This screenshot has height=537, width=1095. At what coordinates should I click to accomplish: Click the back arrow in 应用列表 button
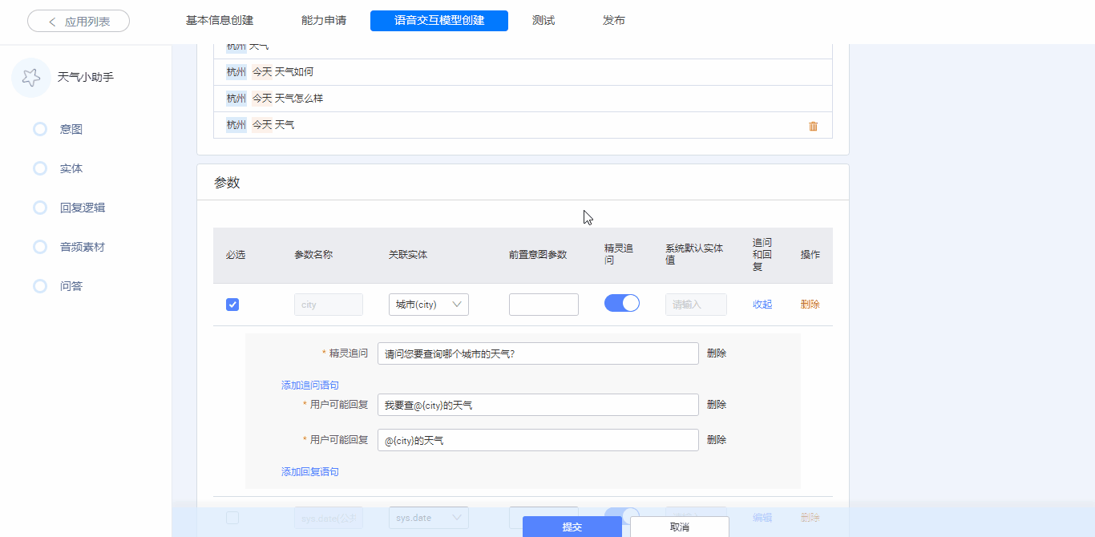coord(53,22)
